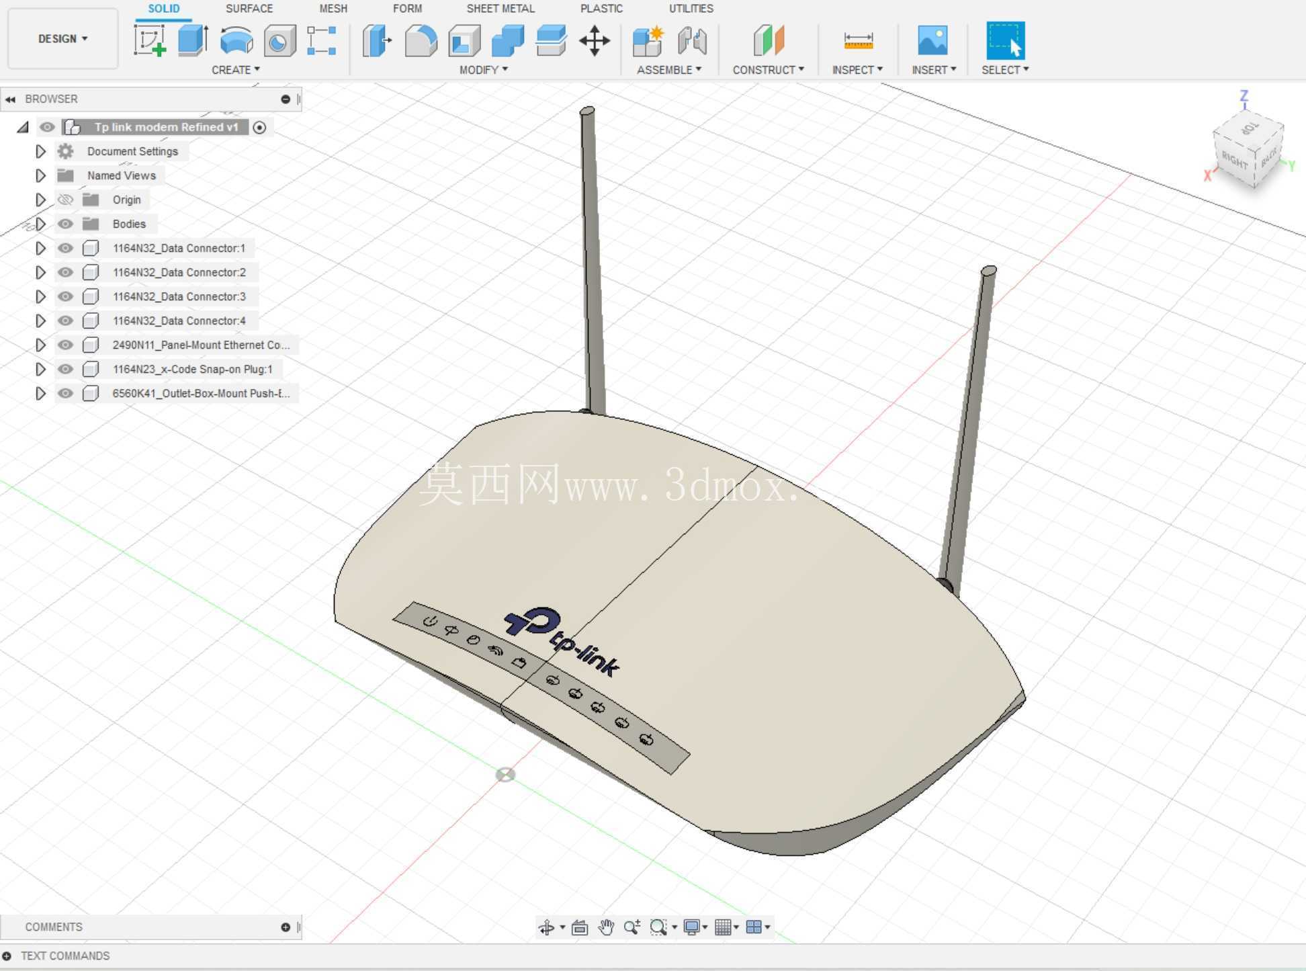The image size is (1306, 971).
Task: Toggle visibility of Tp link modem root
Action: pos(47,127)
